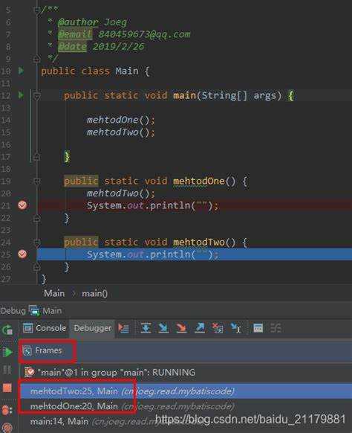This screenshot has height=433, width=352.
Task: Toggle breakpoint on line 25
Action: point(22,254)
